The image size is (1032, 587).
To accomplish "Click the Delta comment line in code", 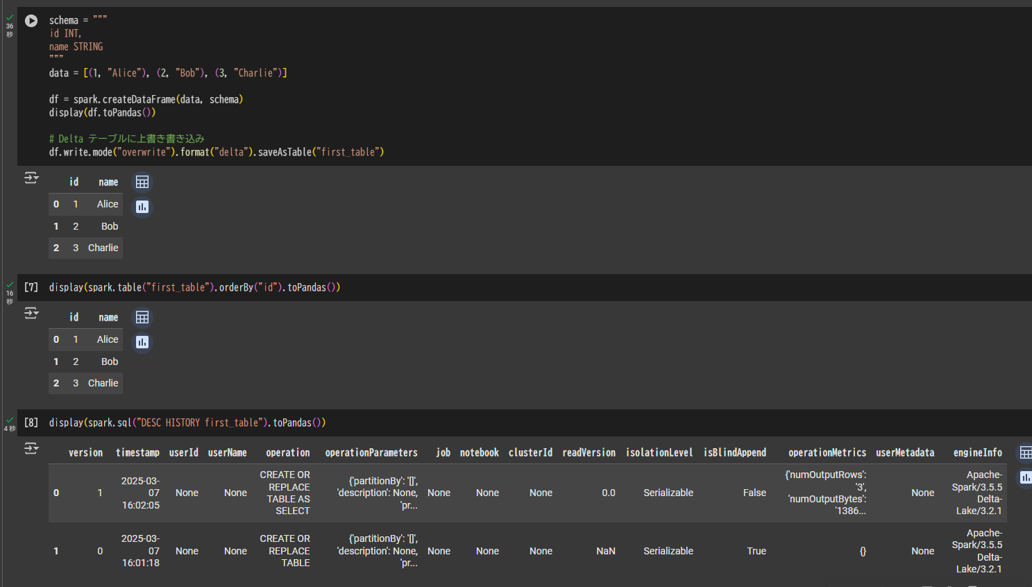I will pyautogui.click(x=126, y=139).
